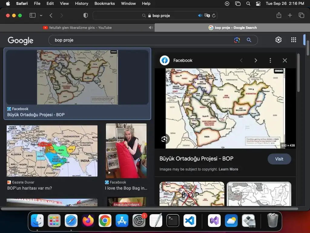Click the preview title Büyük Ortadoğu Projesi - BOP

(196, 158)
